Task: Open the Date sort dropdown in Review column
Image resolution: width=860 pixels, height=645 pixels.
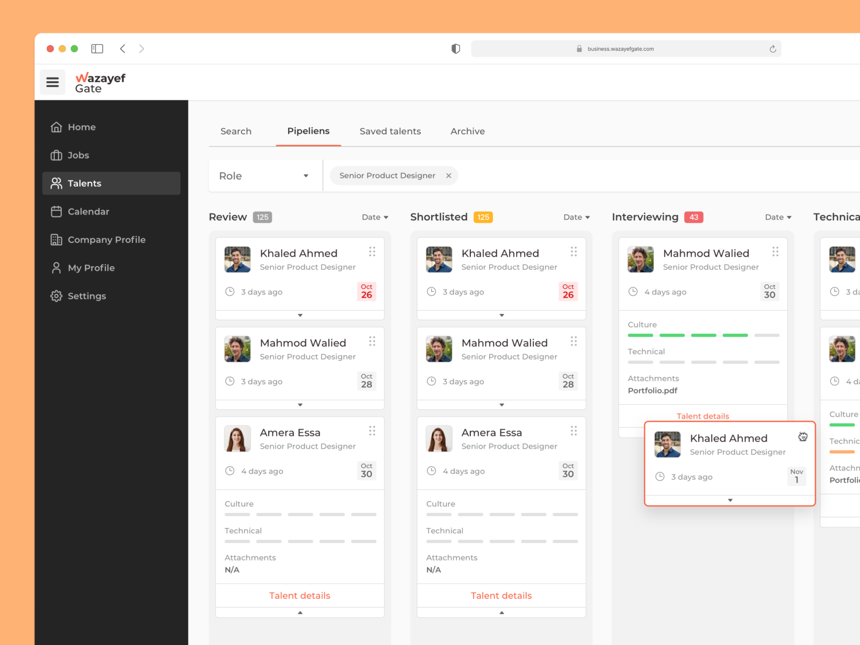Action: [375, 217]
